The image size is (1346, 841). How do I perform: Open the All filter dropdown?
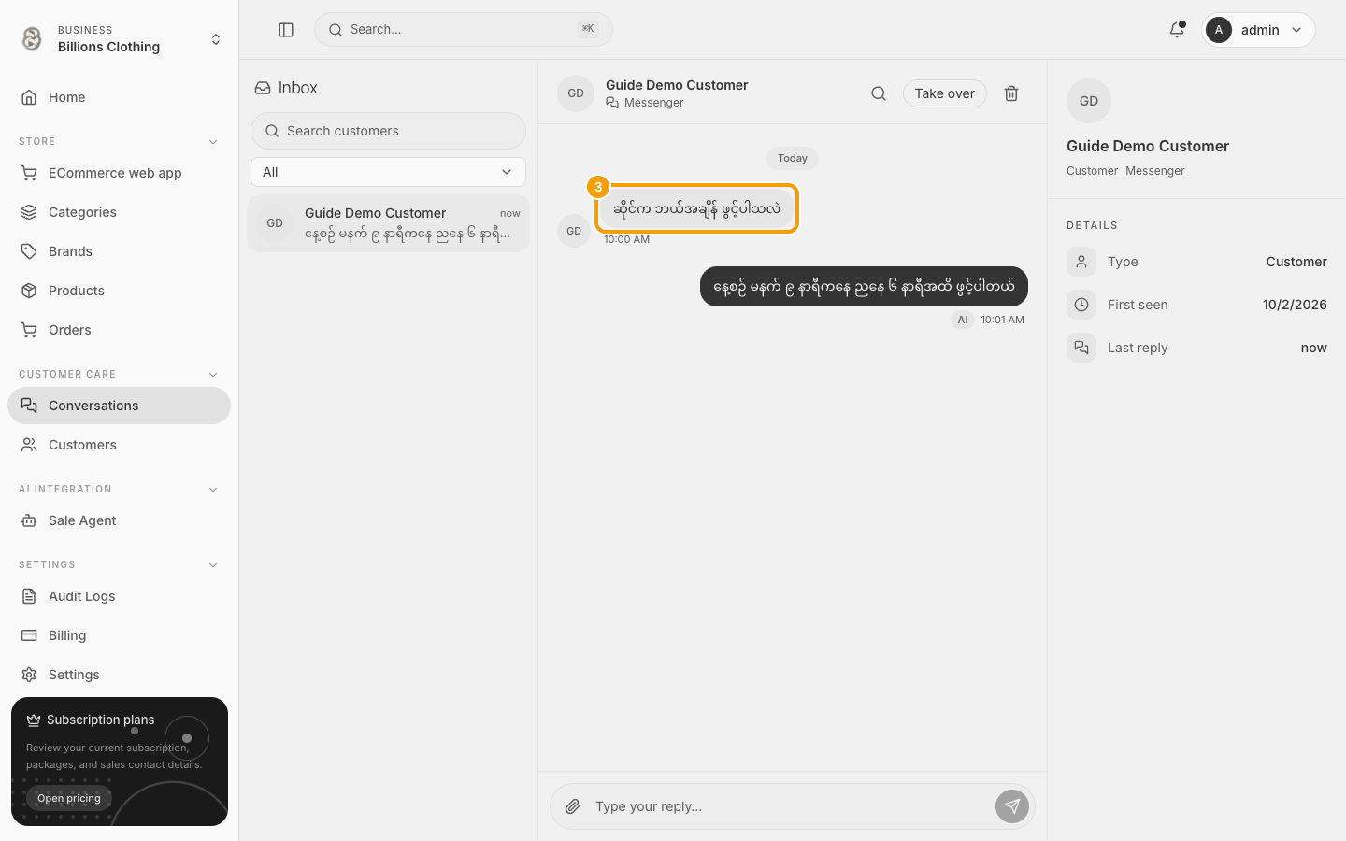coord(388,172)
